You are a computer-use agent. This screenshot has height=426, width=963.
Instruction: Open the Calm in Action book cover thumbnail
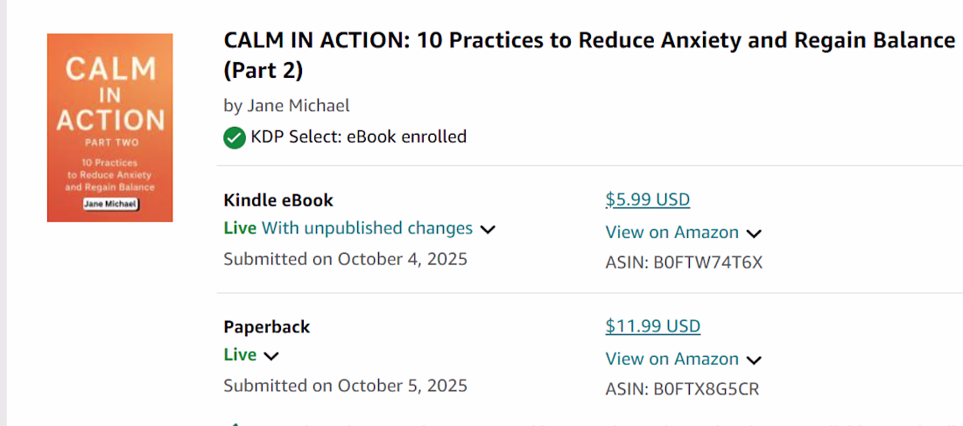pyautogui.click(x=110, y=128)
